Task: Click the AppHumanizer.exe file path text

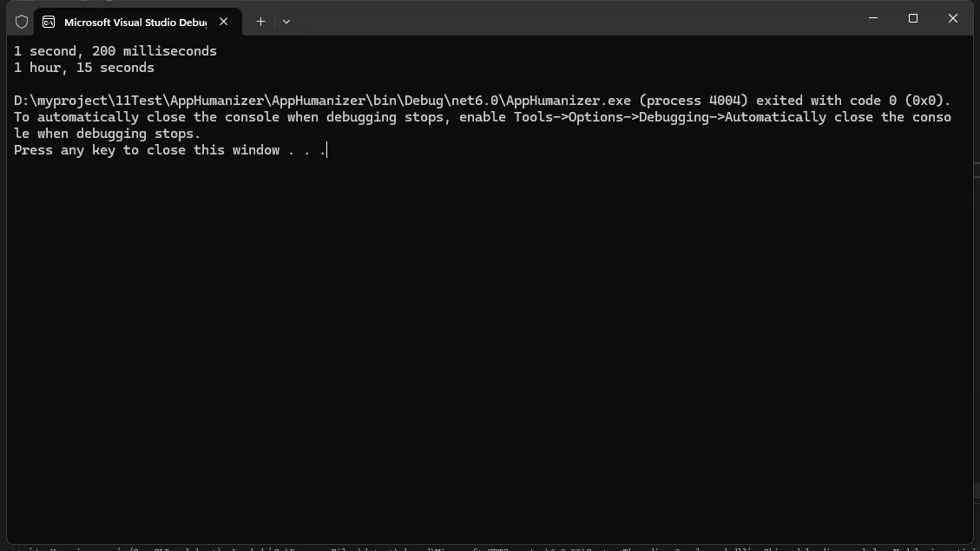Action: 322,101
